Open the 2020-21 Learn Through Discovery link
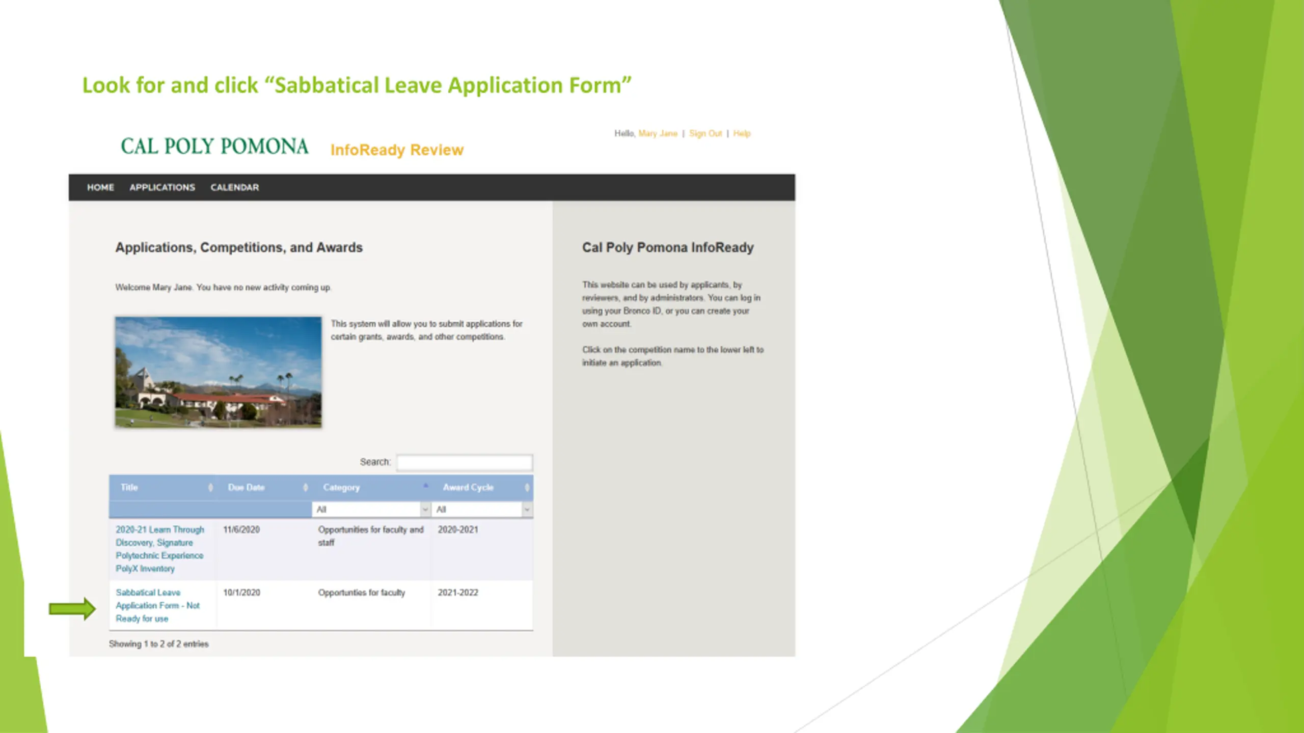The height and width of the screenshot is (733, 1304). [160, 549]
